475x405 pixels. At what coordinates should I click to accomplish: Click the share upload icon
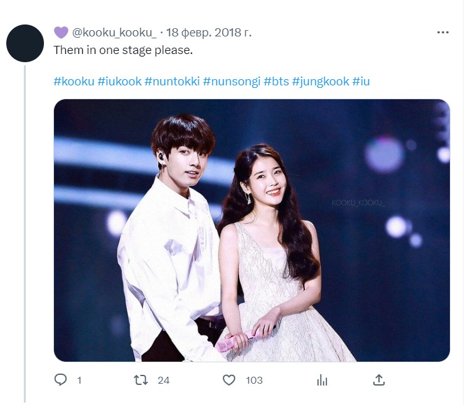click(378, 379)
